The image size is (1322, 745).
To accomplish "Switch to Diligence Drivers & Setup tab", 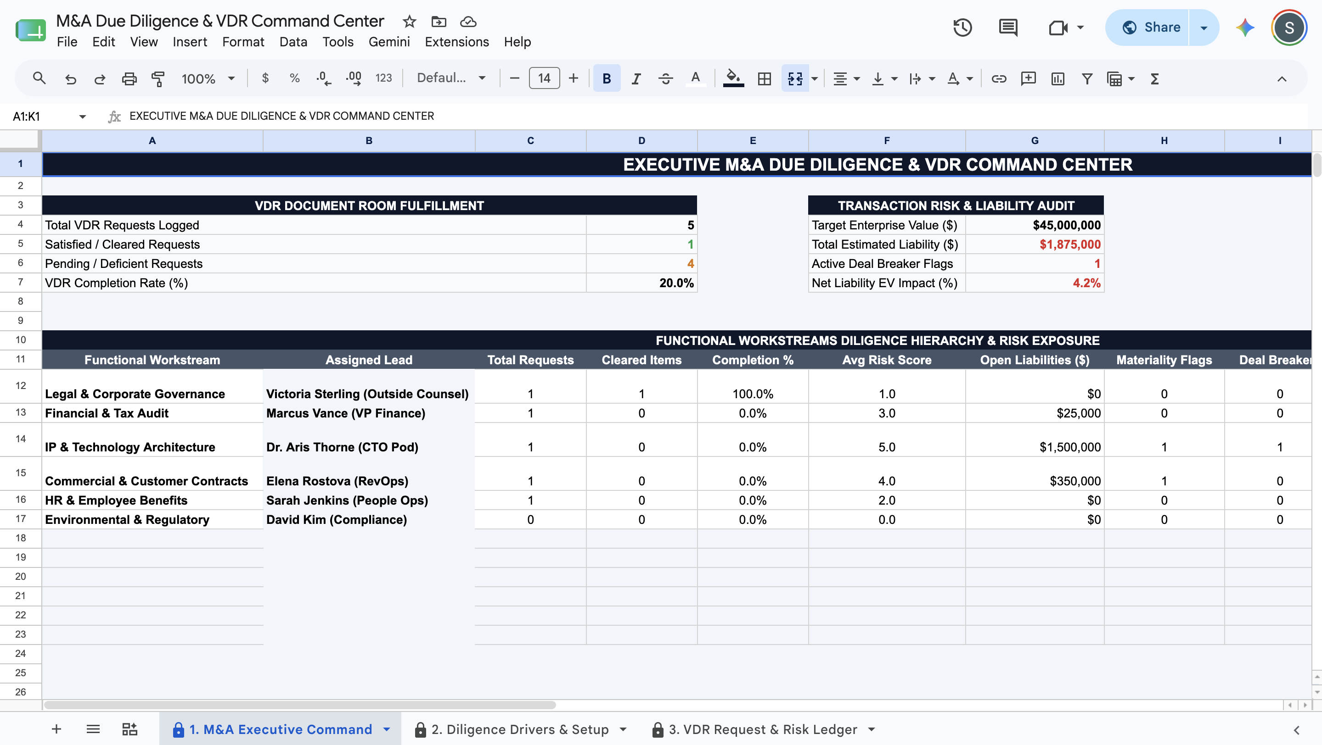I will point(520,729).
